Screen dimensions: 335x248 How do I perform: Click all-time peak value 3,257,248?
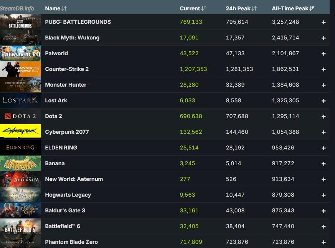point(285,22)
